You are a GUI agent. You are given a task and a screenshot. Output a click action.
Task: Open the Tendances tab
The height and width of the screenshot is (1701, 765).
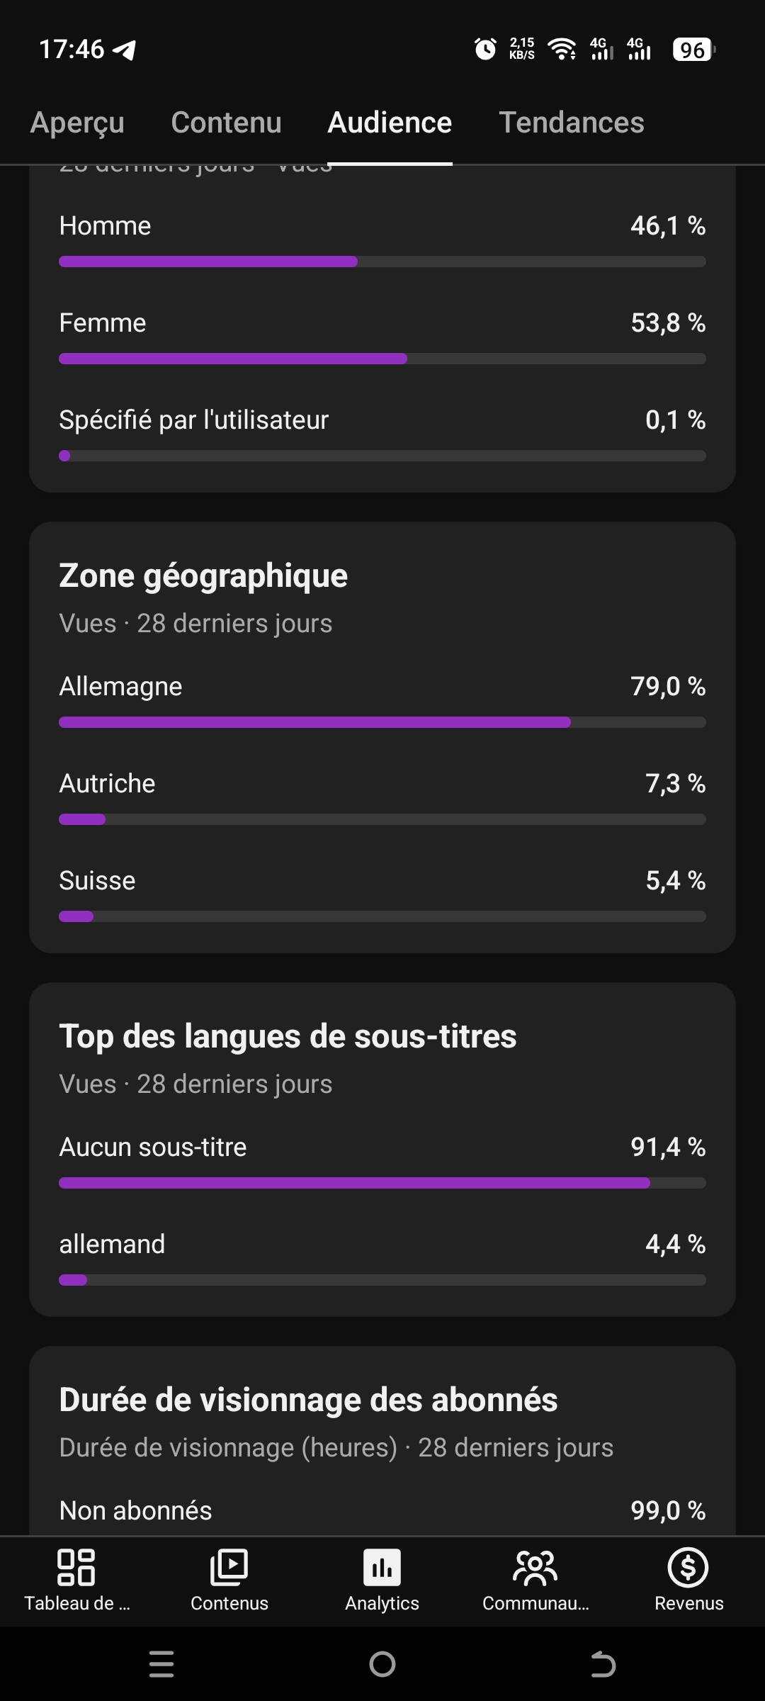tap(572, 123)
